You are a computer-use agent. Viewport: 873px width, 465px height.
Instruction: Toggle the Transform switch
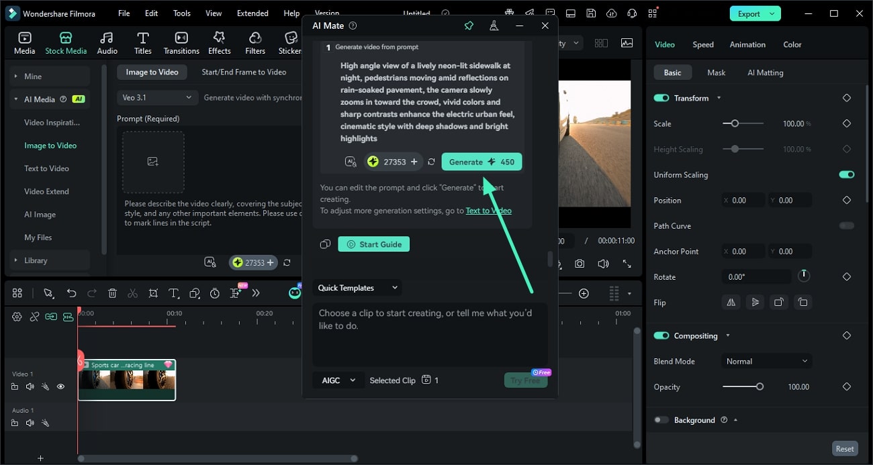click(x=661, y=98)
